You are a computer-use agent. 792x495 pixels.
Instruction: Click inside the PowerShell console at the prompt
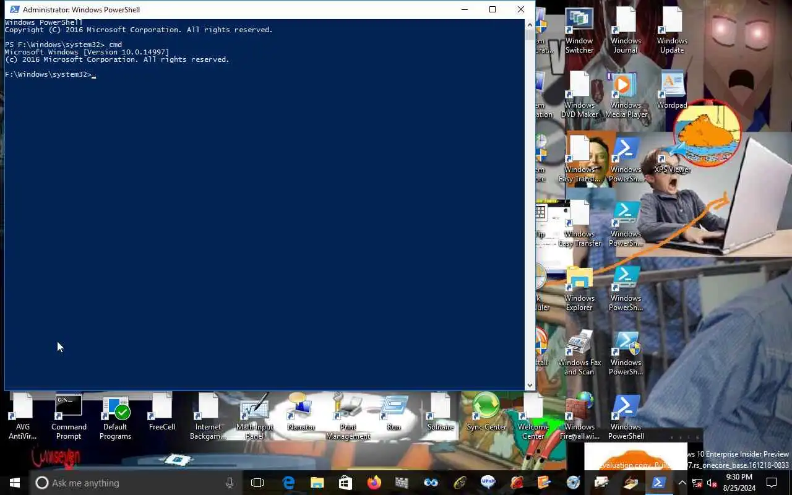coord(94,75)
